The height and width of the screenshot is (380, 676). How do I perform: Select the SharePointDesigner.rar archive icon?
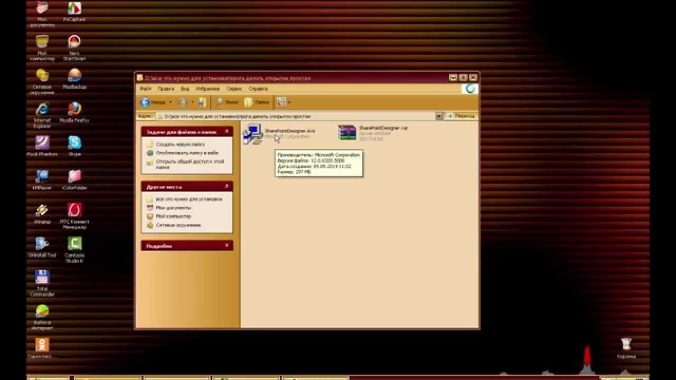347,132
